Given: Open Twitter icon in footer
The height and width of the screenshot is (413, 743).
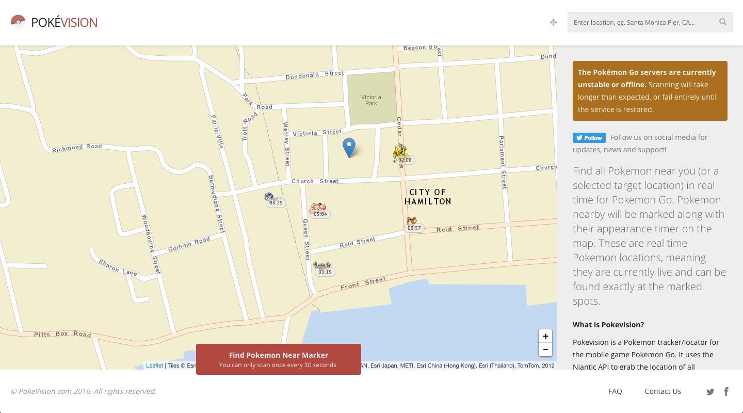Looking at the screenshot, I should [710, 392].
